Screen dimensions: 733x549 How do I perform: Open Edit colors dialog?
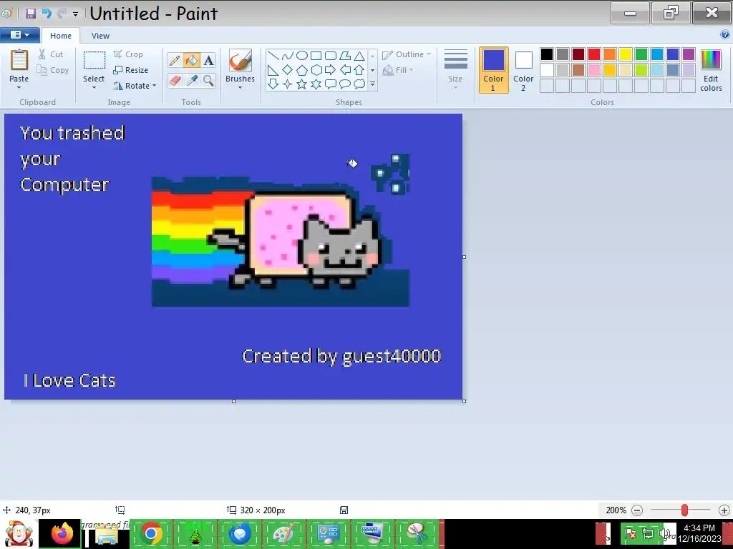coord(711,70)
